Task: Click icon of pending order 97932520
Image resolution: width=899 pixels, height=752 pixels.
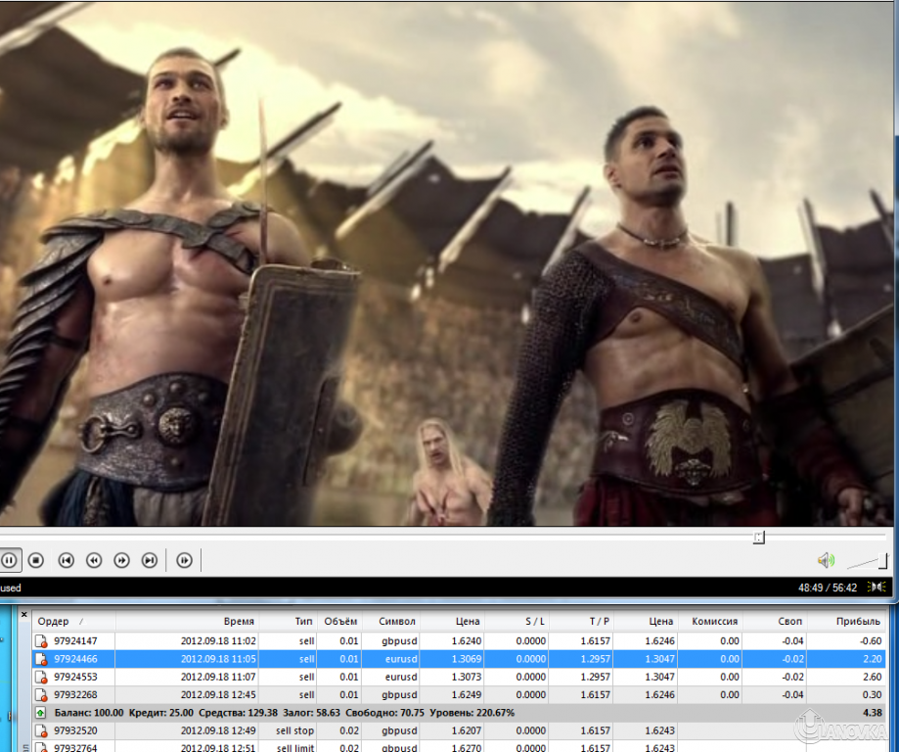Action: pyautogui.click(x=41, y=730)
